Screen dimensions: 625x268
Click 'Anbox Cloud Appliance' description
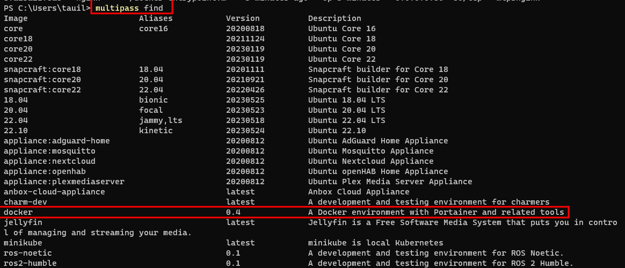coord(358,192)
